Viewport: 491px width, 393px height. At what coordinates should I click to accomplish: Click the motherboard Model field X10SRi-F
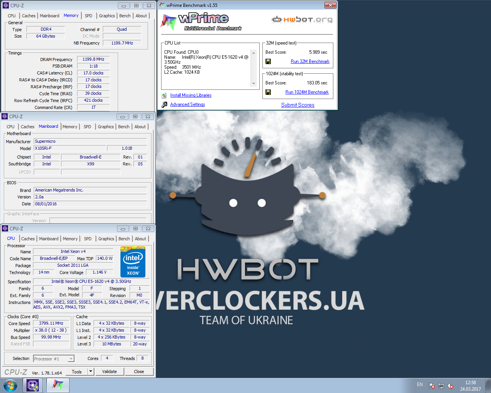tap(70, 148)
